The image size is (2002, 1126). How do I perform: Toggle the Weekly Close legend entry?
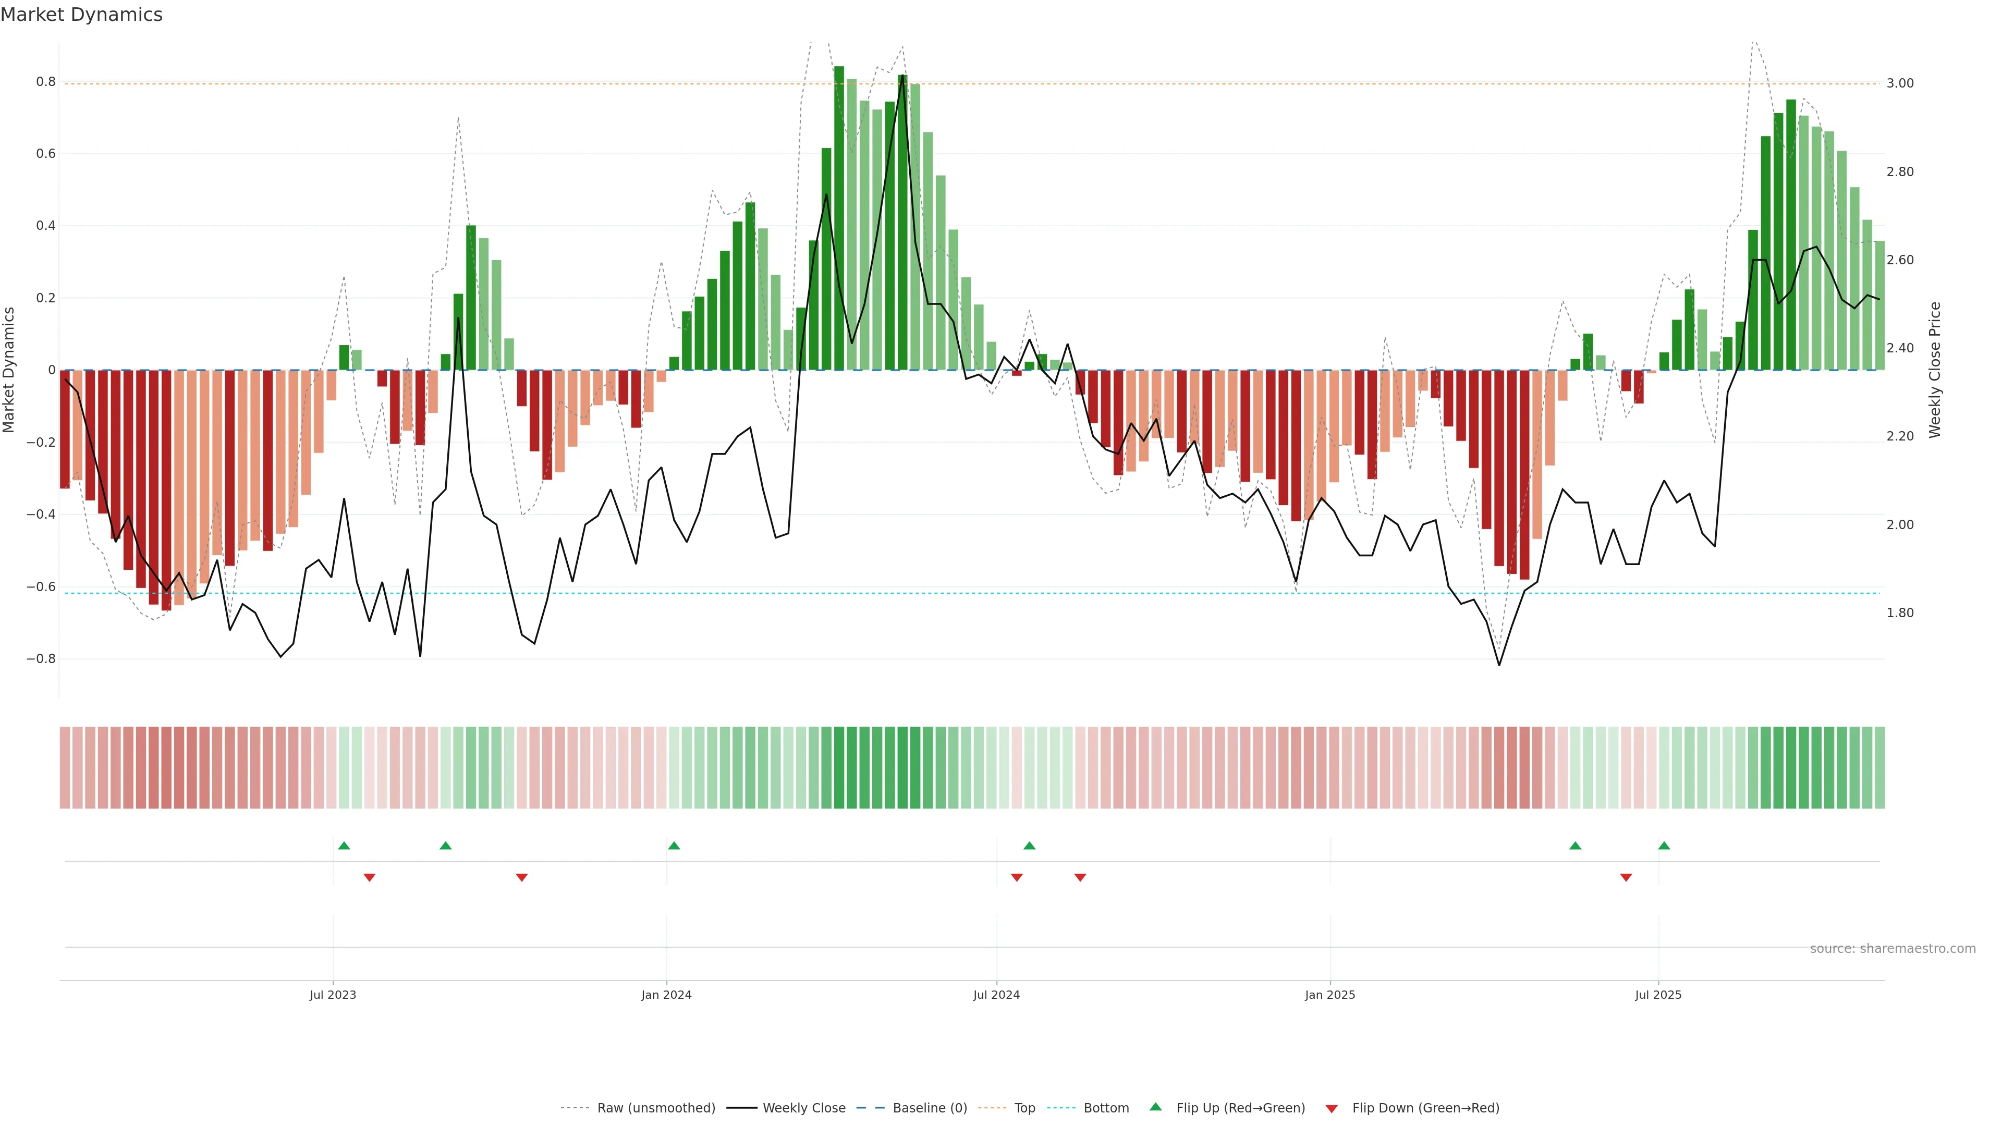pos(803,1108)
